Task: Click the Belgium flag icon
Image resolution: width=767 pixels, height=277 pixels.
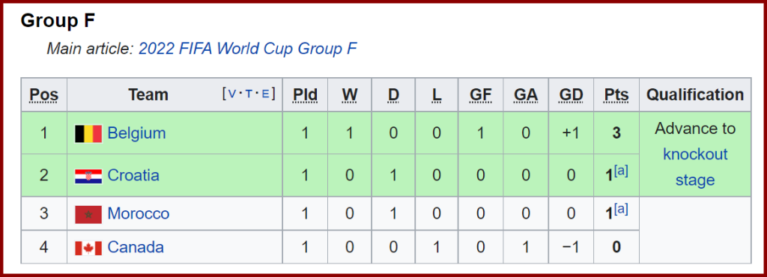Action: 88,133
